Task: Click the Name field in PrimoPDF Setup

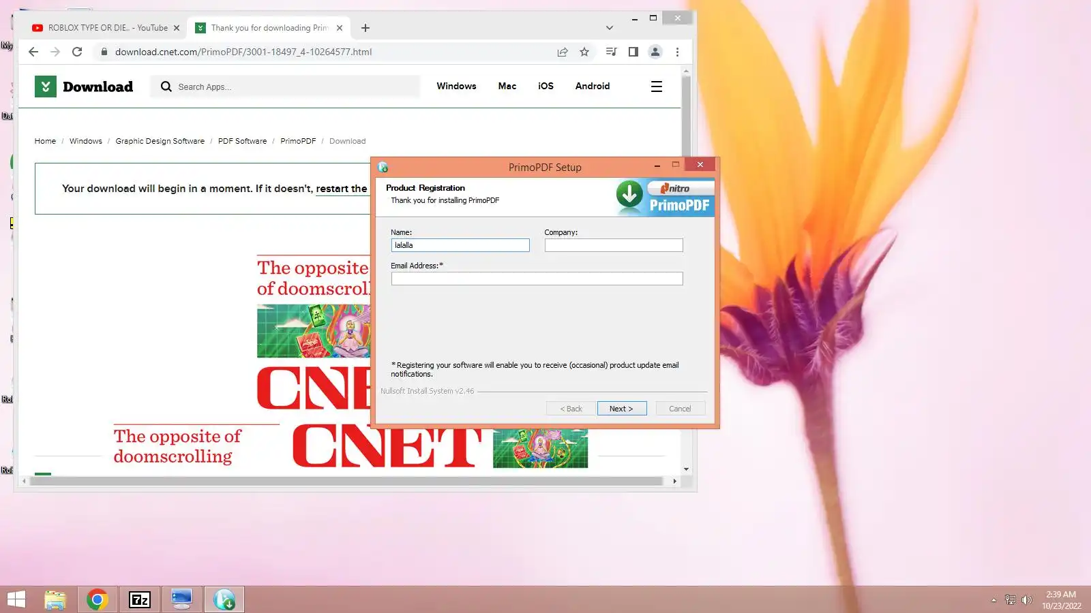Action: pyautogui.click(x=460, y=245)
